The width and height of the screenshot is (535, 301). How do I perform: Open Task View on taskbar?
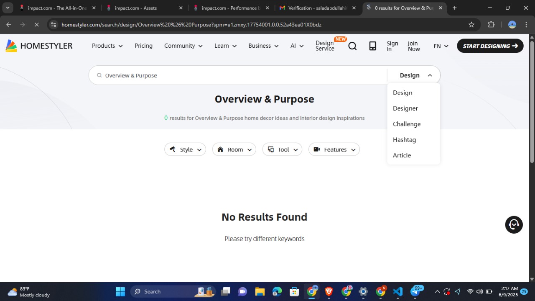click(x=226, y=291)
